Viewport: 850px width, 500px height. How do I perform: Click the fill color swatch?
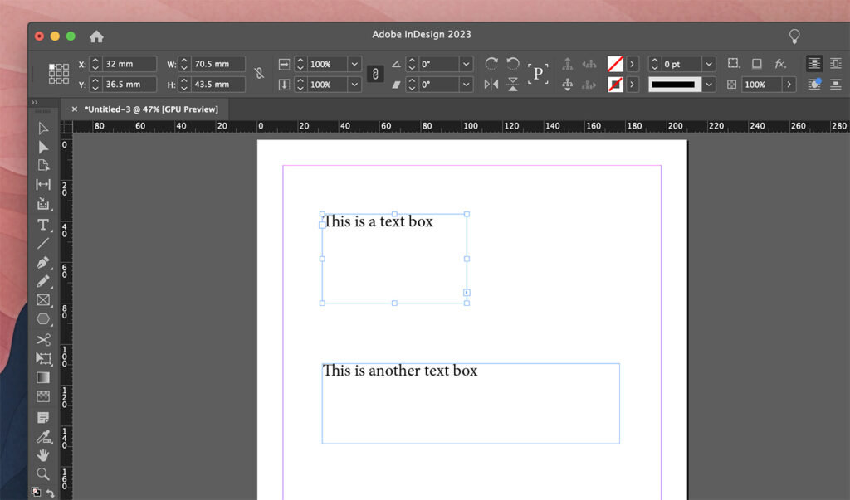point(613,62)
